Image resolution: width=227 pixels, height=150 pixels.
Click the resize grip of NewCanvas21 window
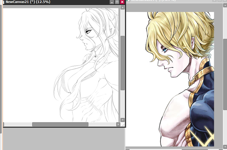[123, 125]
